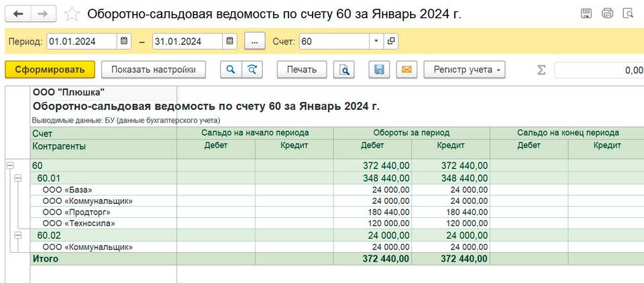Viewport: 644px width, 283px height.
Task: Select the 60.01 row label
Action: click(49, 178)
